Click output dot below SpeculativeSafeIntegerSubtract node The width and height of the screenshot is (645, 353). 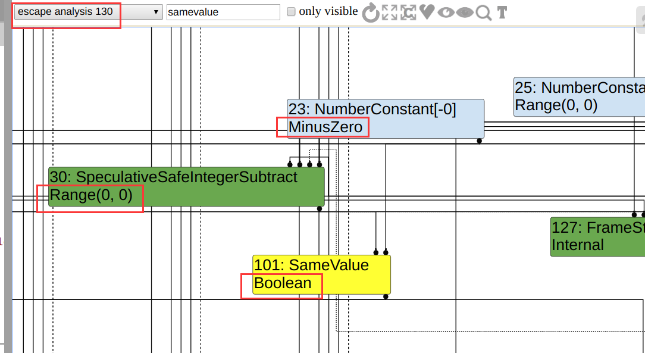point(320,209)
